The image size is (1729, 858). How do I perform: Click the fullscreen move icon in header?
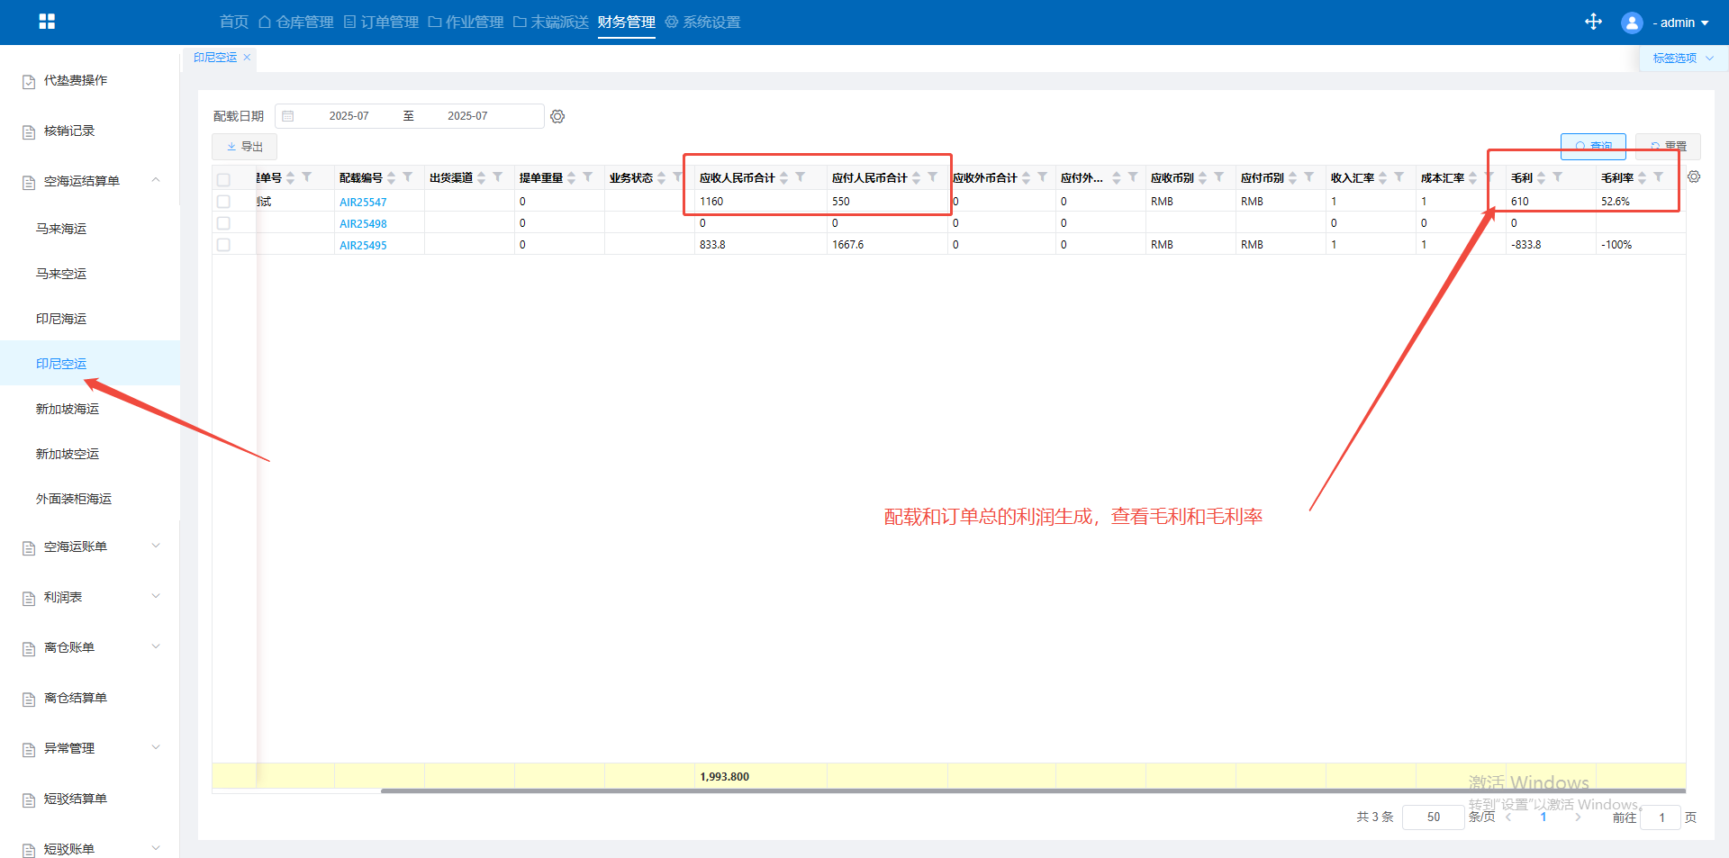[x=1593, y=22]
